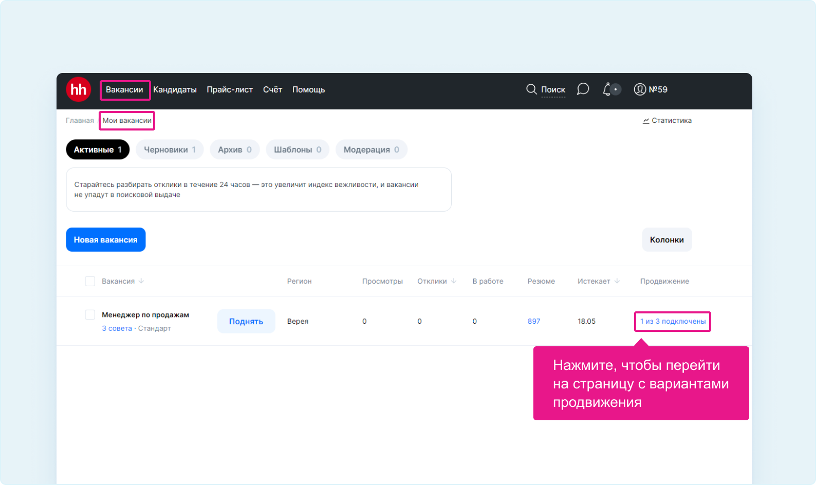This screenshot has width=816, height=485.
Task: Check the Менеджер по продажам row checkbox
Action: point(90,314)
